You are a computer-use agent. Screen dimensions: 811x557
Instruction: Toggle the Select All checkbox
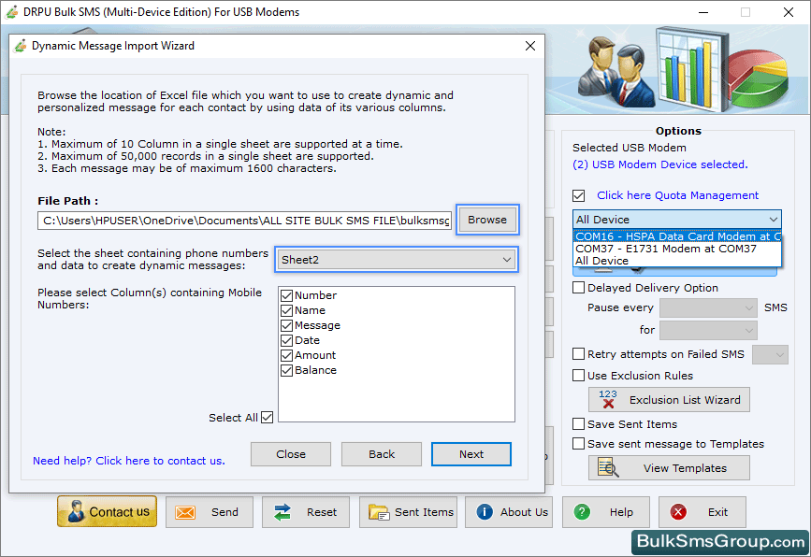[x=267, y=417]
